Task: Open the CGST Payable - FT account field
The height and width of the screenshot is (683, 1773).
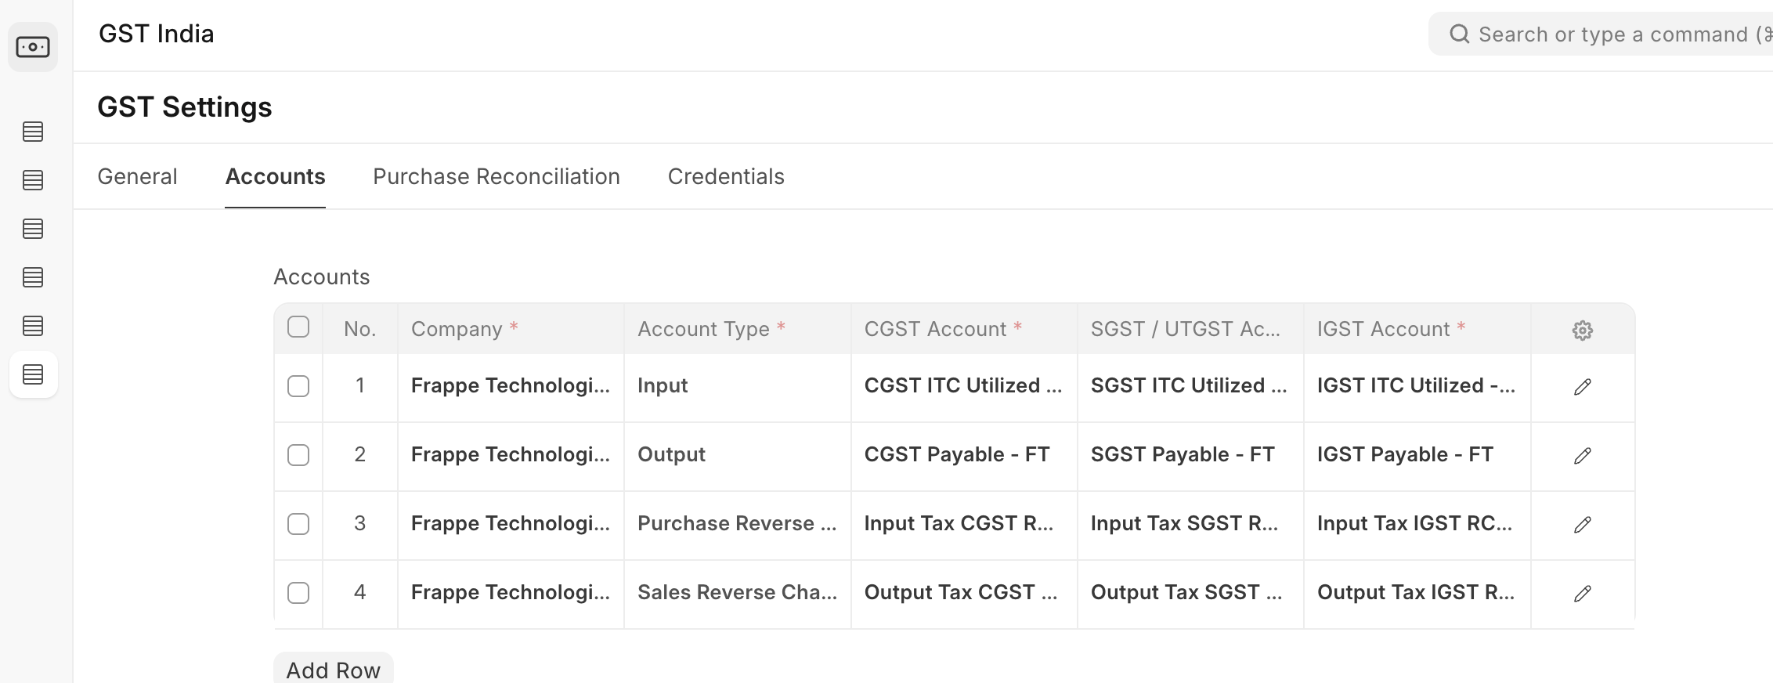Action: pyautogui.click(x=962, y=455)
